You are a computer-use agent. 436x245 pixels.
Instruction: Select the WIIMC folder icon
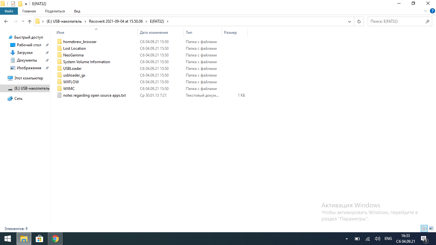click(59, 89)
